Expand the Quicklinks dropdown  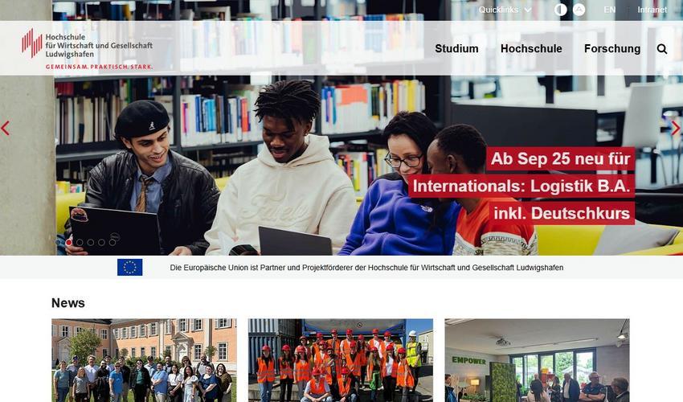(505, 10)
